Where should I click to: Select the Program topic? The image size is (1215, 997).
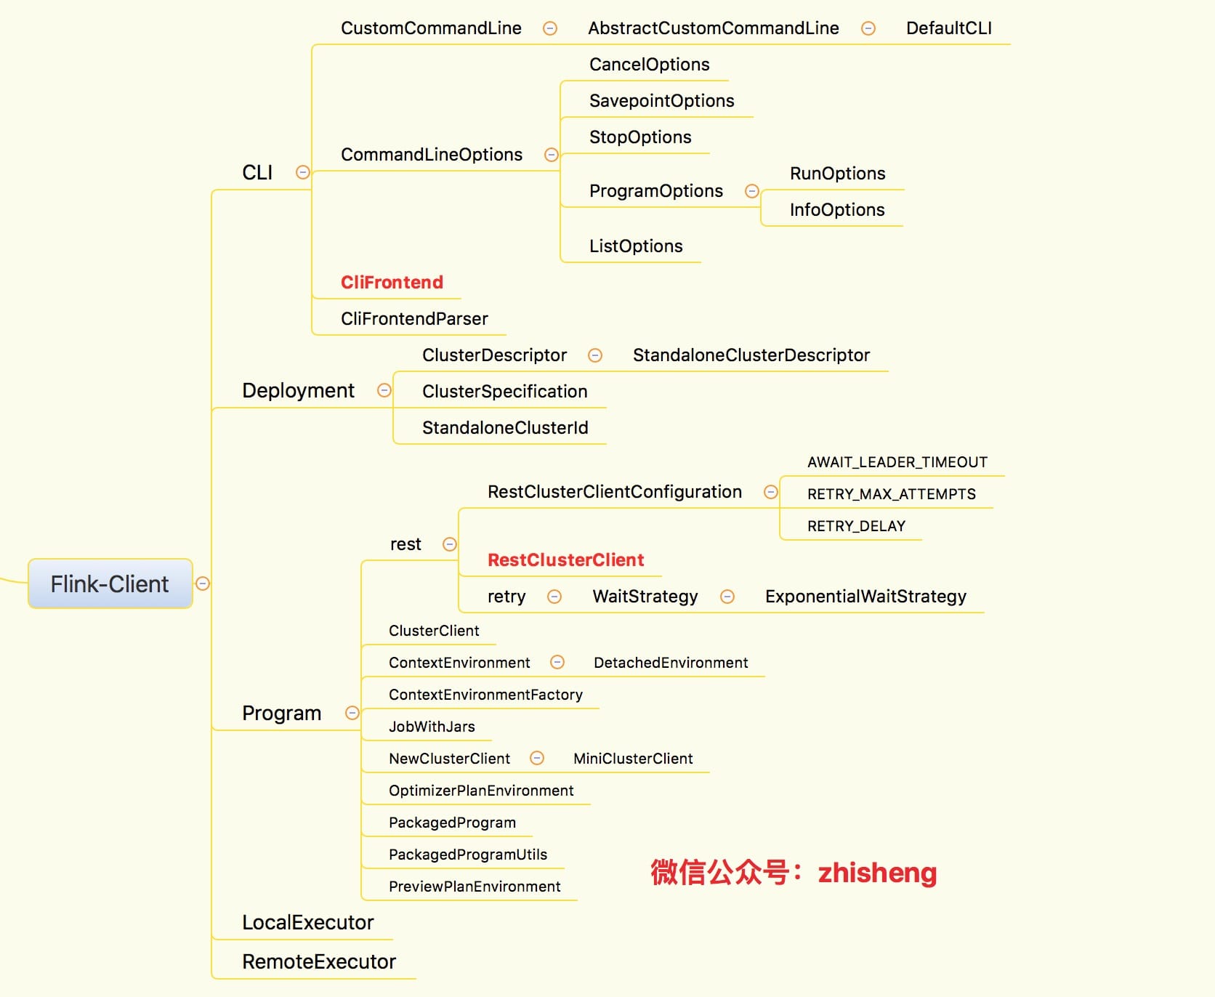281,713
